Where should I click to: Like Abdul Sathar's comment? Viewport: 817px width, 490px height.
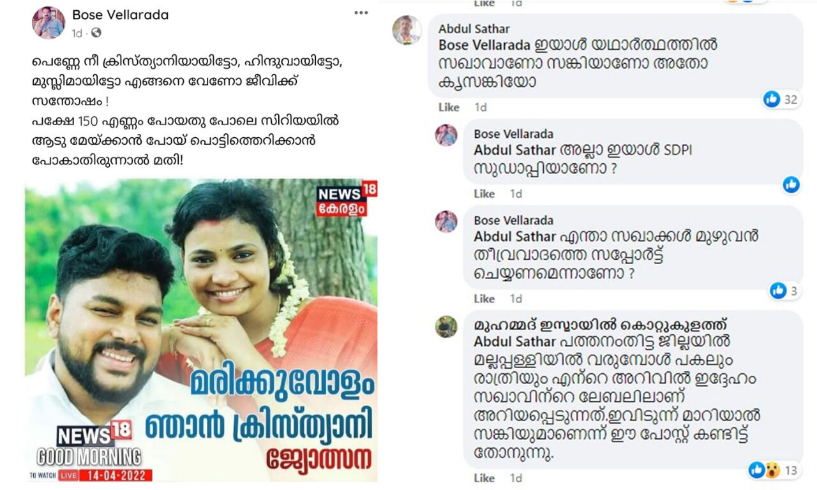(x=449, y=107)
